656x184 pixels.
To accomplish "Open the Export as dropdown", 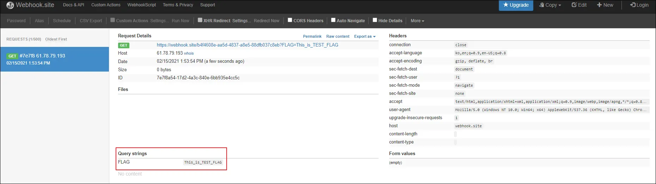I will pos(365,36).
